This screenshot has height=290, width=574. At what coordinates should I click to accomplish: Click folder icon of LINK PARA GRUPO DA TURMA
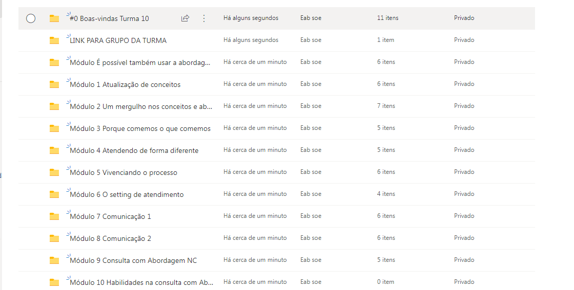[x=54, y=40]
